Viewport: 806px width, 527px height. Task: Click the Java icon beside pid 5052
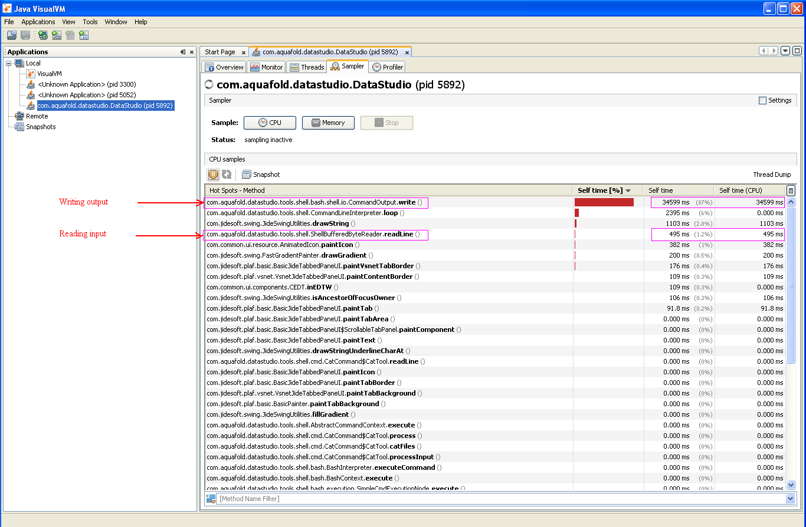pyautogui.click(x=31, y=95)
